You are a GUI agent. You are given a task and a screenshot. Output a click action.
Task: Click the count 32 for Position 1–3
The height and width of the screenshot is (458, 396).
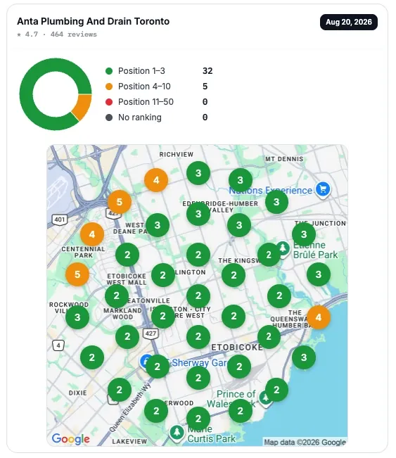point(207,71)
